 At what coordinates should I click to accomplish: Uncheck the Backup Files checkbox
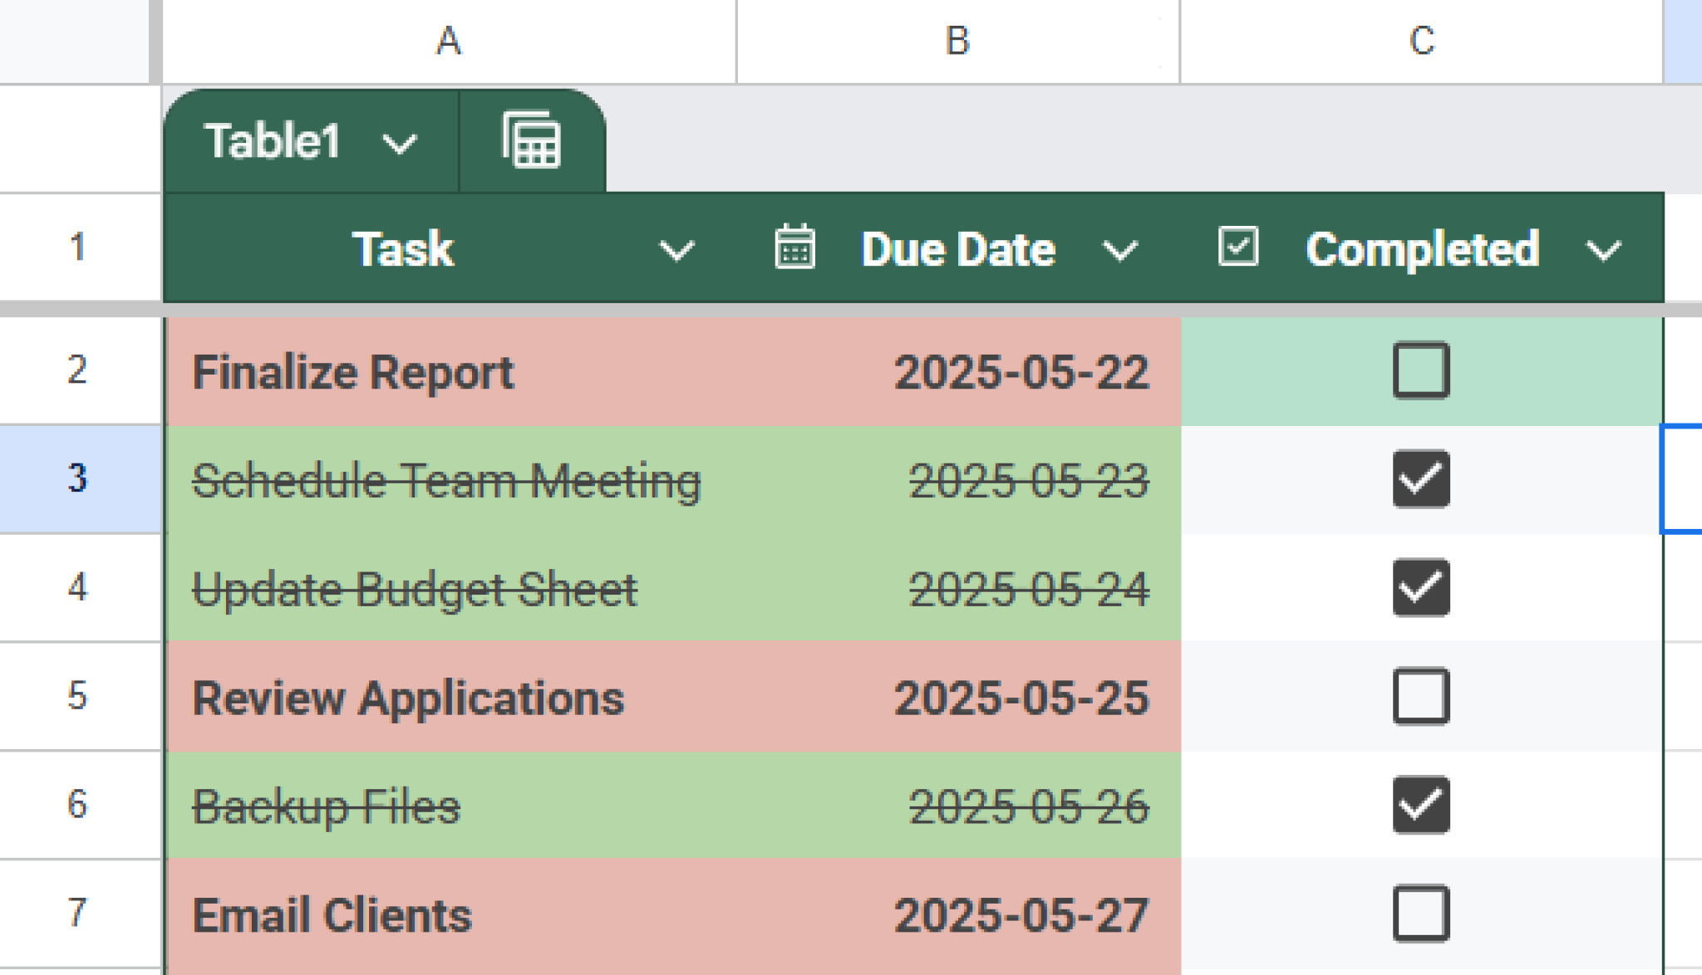click(x=1420, y=805)
